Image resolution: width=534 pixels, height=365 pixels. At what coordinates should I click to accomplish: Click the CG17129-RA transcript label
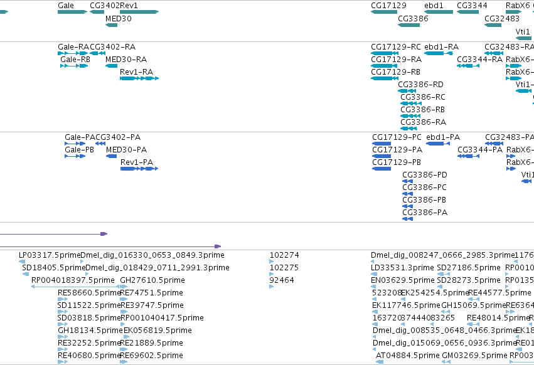click(x=397, y=59)
